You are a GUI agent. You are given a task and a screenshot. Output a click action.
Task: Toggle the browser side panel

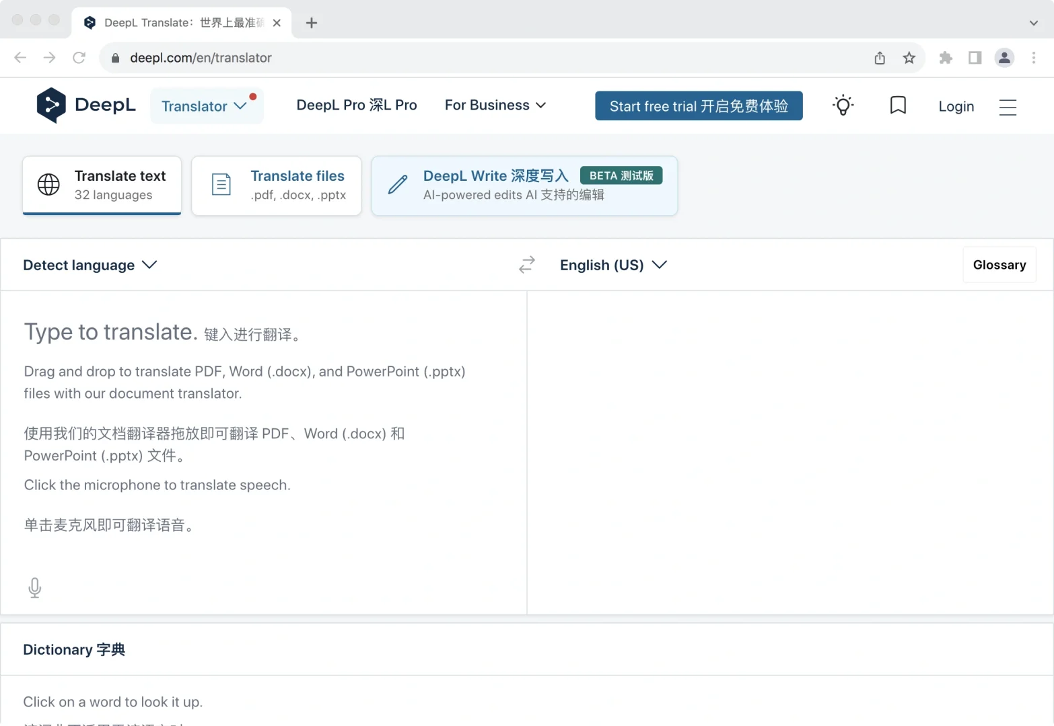975,58
